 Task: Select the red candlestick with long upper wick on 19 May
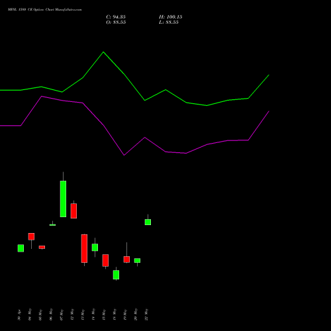tap(126, 260)
